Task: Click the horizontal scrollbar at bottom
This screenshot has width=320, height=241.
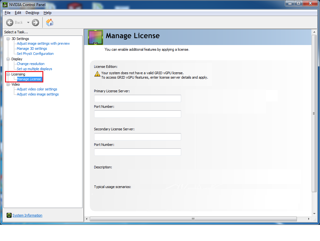Action: click(x=193, y=219)
